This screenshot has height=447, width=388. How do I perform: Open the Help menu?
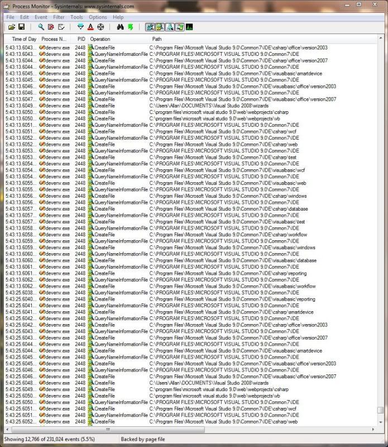click(118, 17)
